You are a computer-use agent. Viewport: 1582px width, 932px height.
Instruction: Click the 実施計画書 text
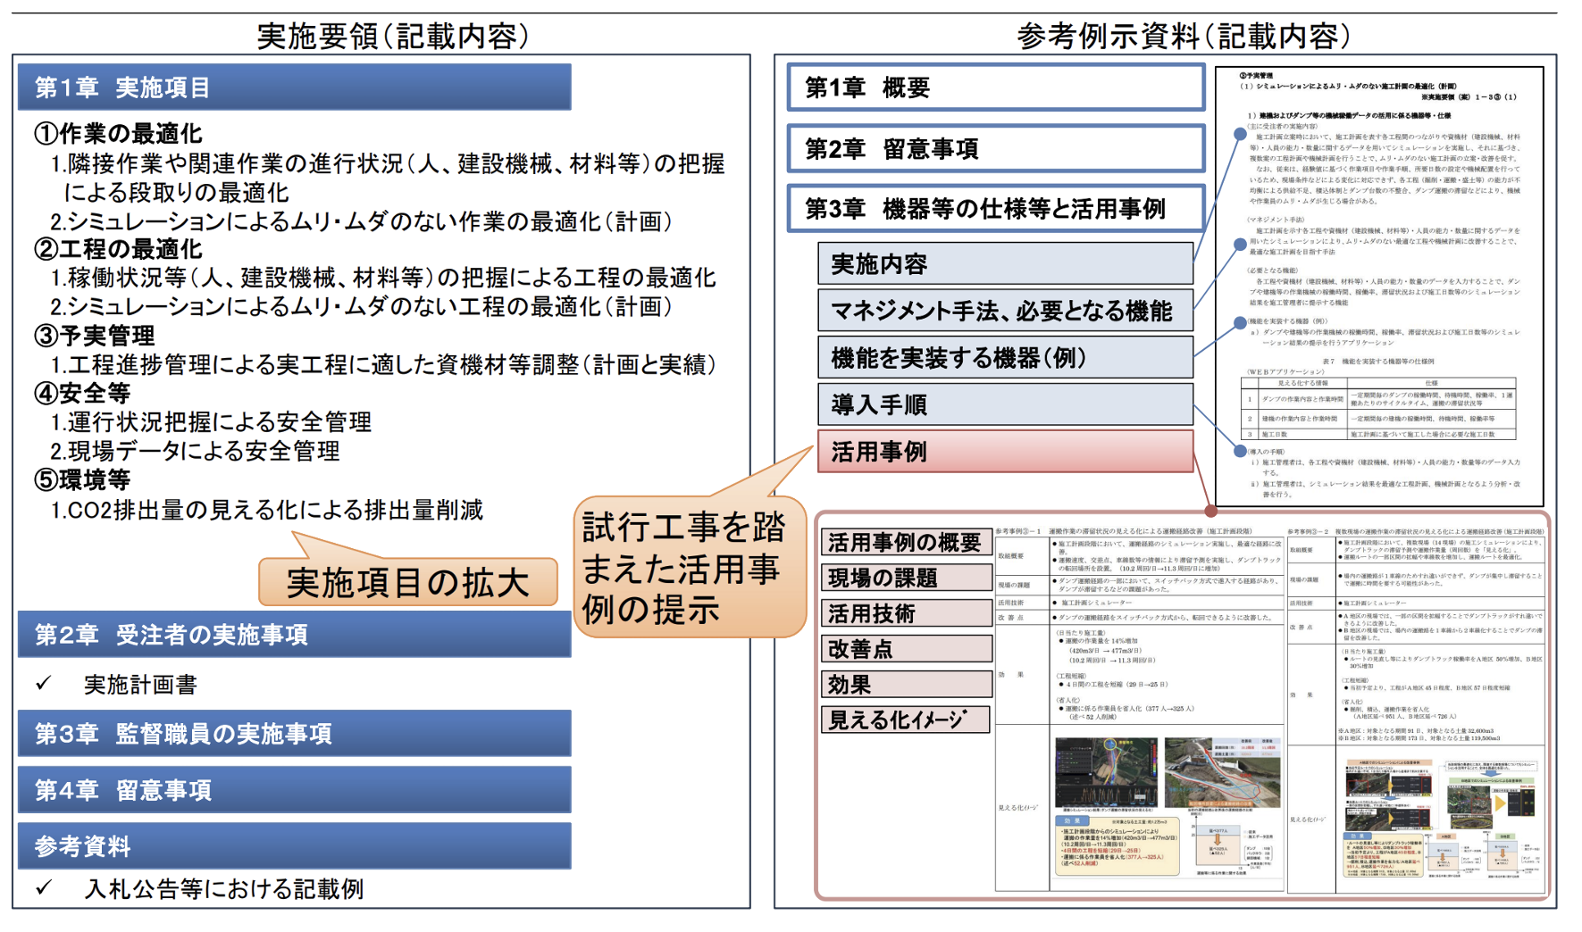(140, 685)
